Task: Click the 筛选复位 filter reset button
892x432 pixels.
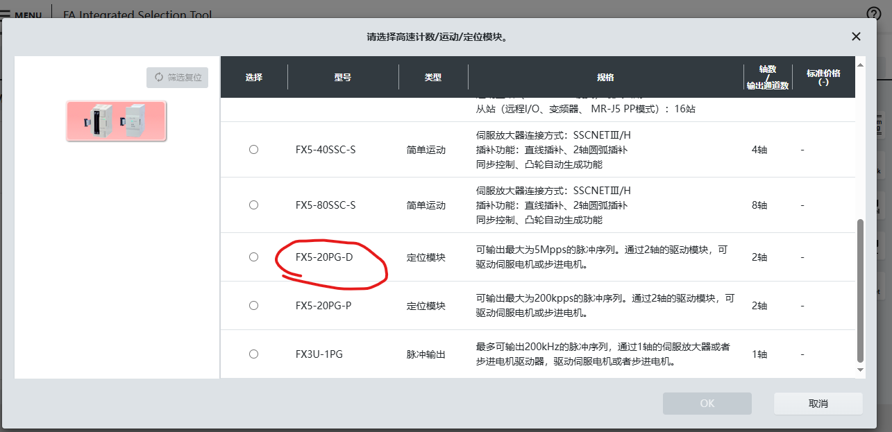Action: tap(178, 78)
